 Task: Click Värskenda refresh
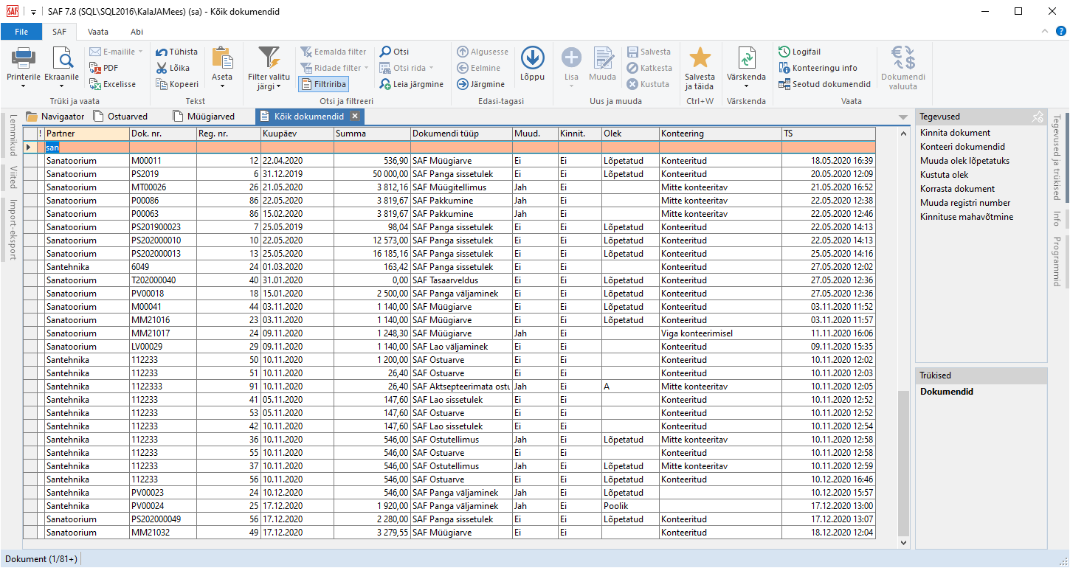pyautogui.click(x=746, y=58)
